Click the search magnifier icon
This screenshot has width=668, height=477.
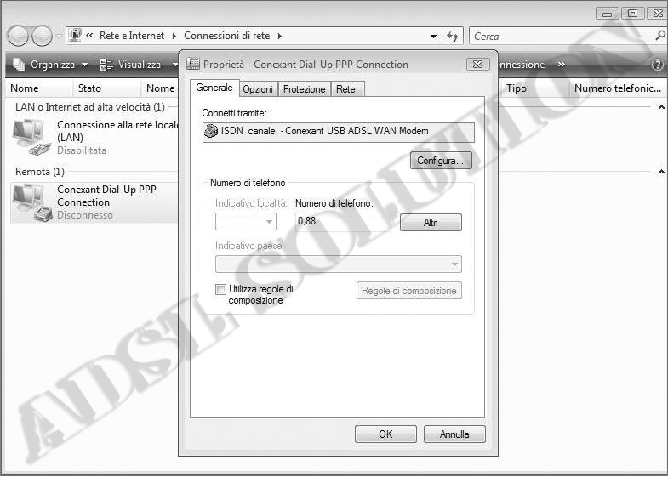point(660,36)
